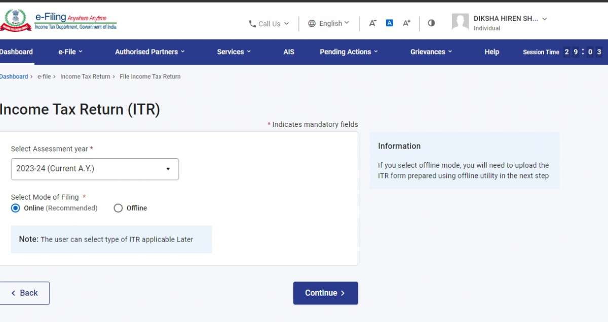
Task: Select the increase font size icon
Action: 406,23
